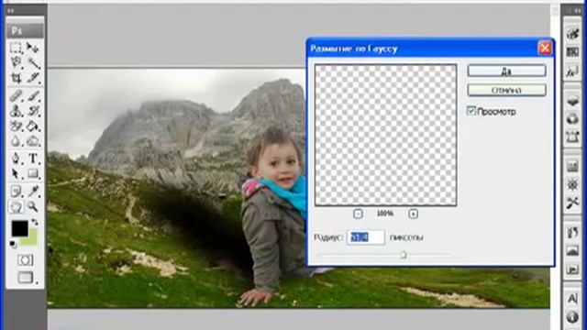The width and height of the screenshot is (587, 330).
Task: Select the Zoom magnifier tool
Action: pos(33,206)
